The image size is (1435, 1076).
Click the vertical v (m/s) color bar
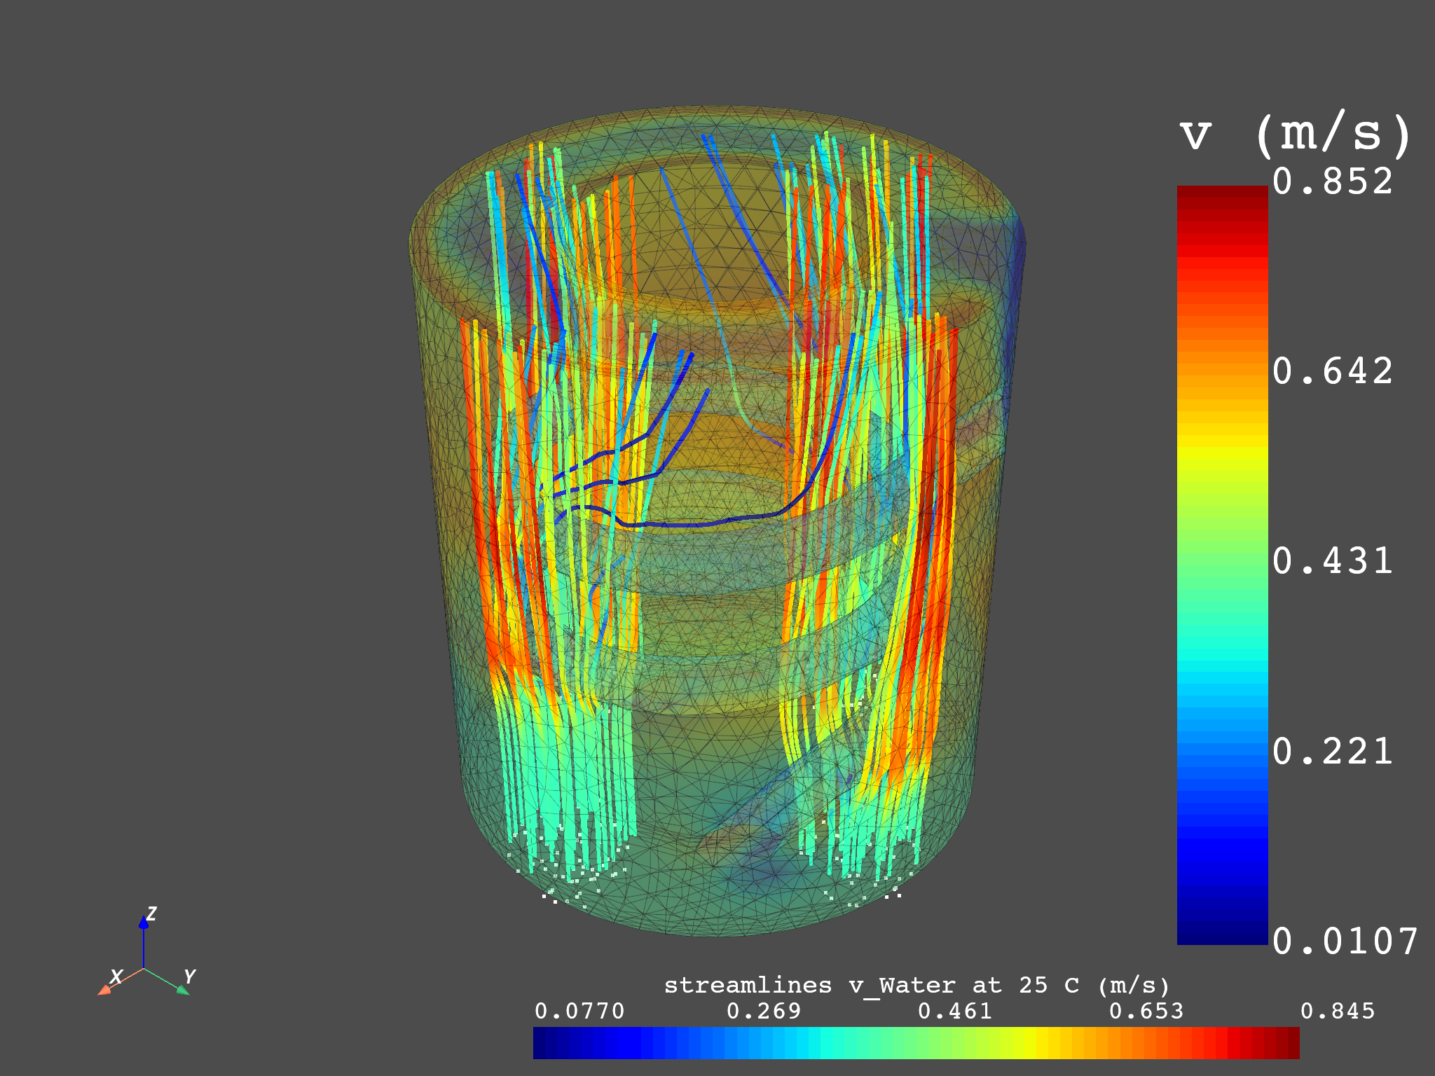click(1222, 565)
